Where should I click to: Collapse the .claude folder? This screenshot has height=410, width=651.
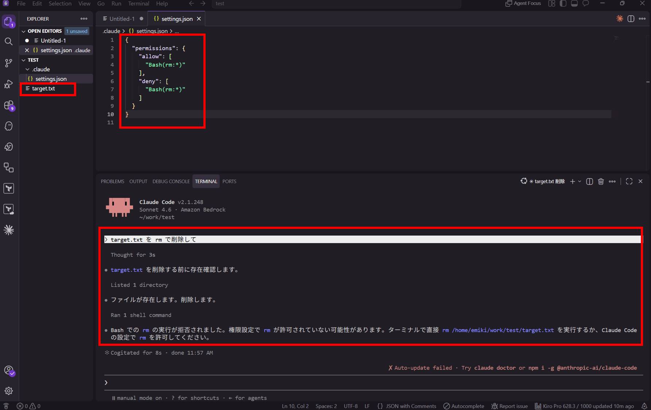[x=28, y=69]
